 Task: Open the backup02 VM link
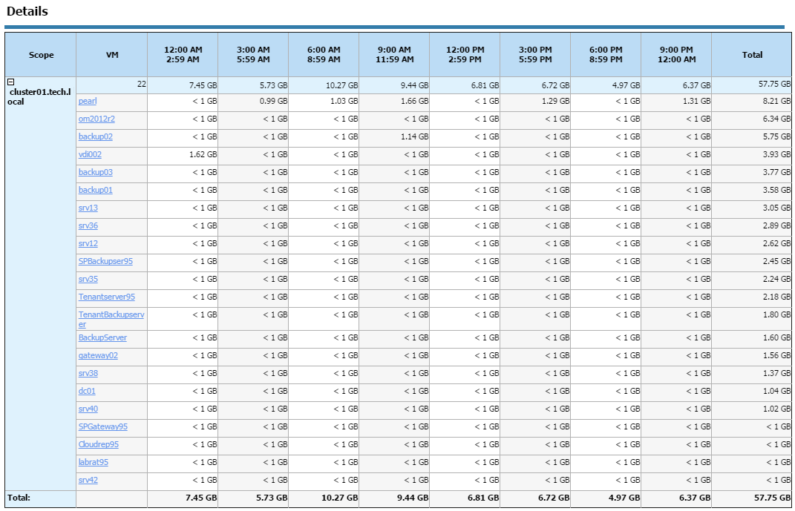point(95,136)
